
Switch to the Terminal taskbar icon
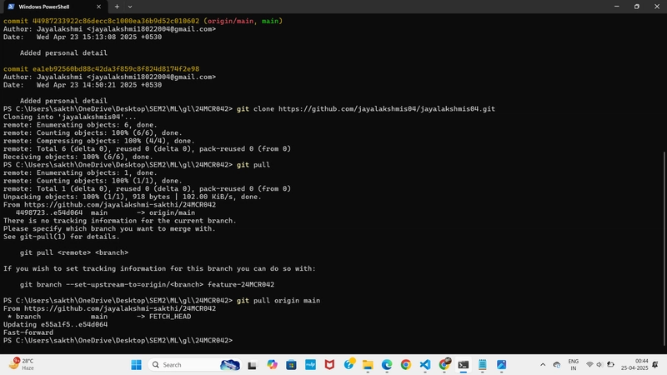[464, 365]
